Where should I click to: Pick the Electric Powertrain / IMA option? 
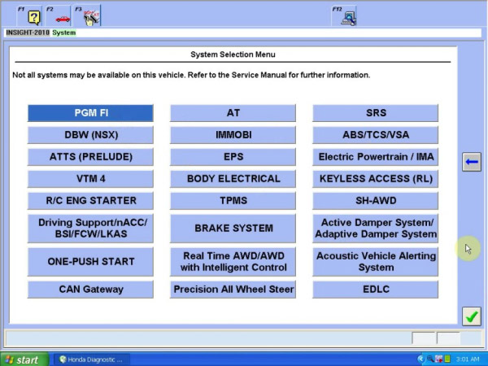point(376,157)
